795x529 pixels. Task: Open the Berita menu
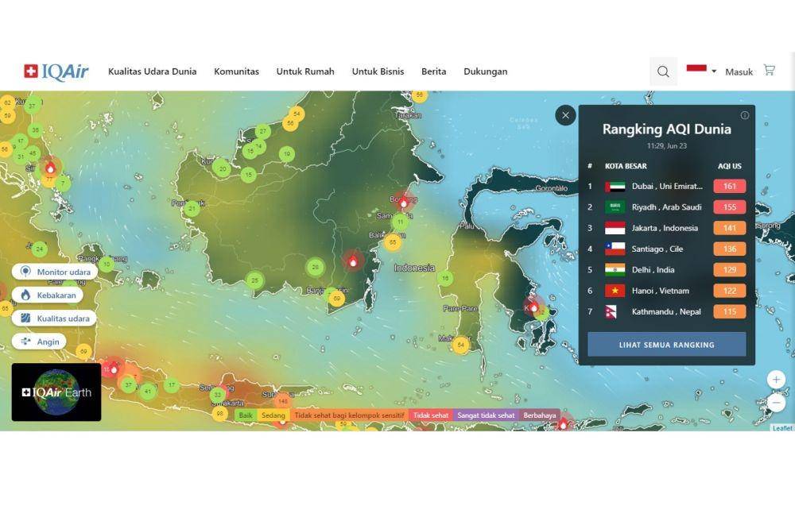tap(433, 71)
